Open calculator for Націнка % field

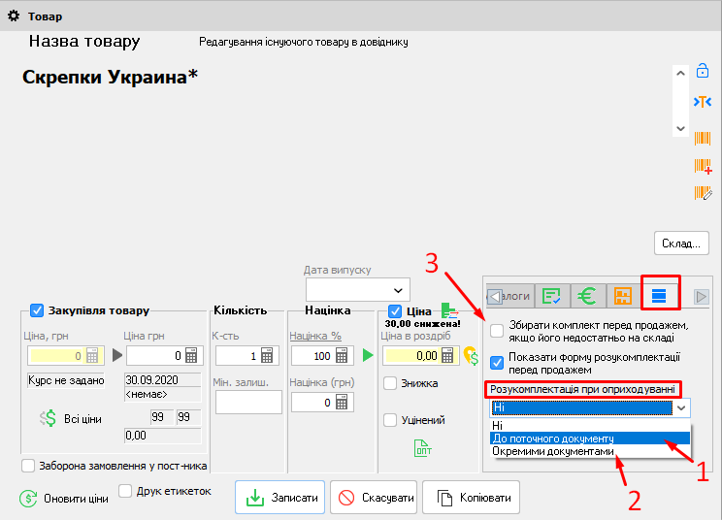(343, 356)
